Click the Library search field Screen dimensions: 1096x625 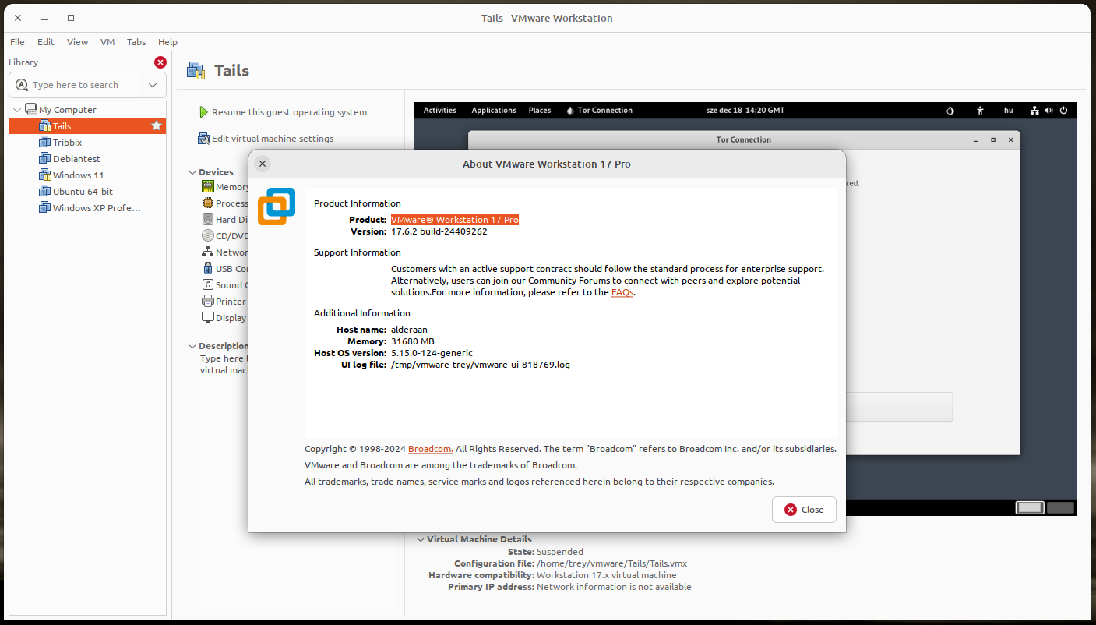click(75, 85)
